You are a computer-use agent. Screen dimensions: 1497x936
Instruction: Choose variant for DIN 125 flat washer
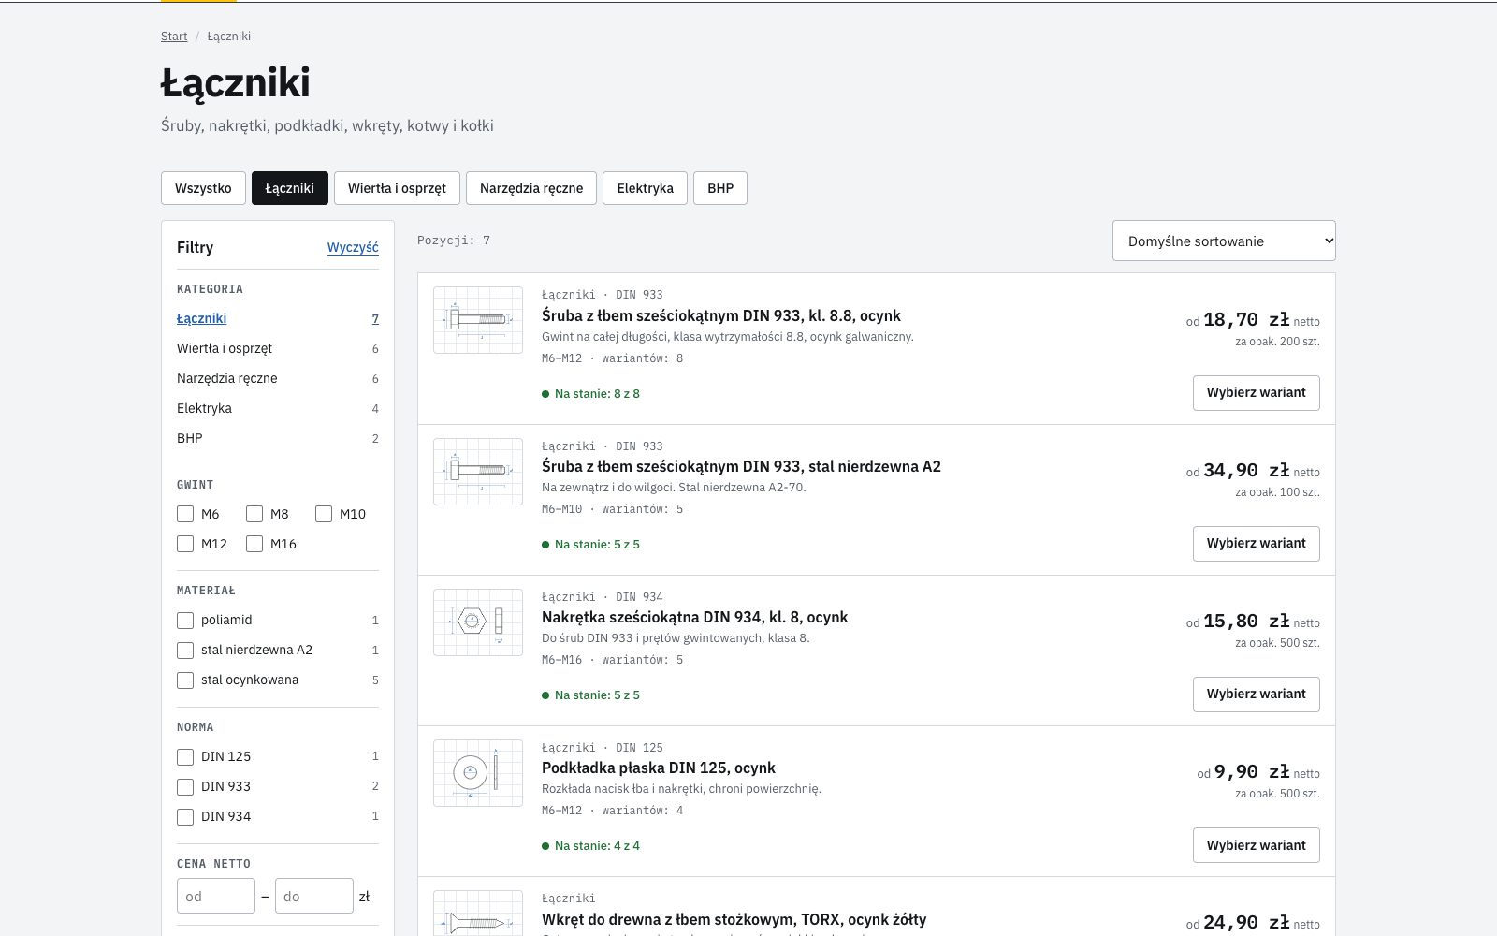[x=1256, y=845]
